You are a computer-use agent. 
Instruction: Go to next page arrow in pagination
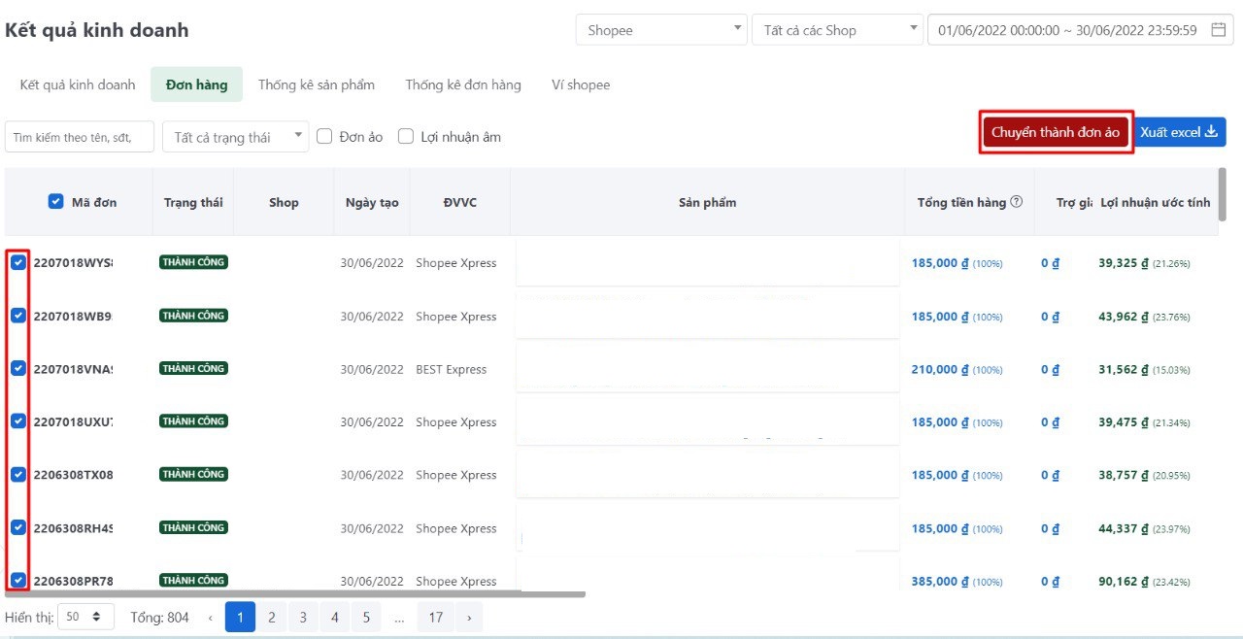click(x=469, y=617)
